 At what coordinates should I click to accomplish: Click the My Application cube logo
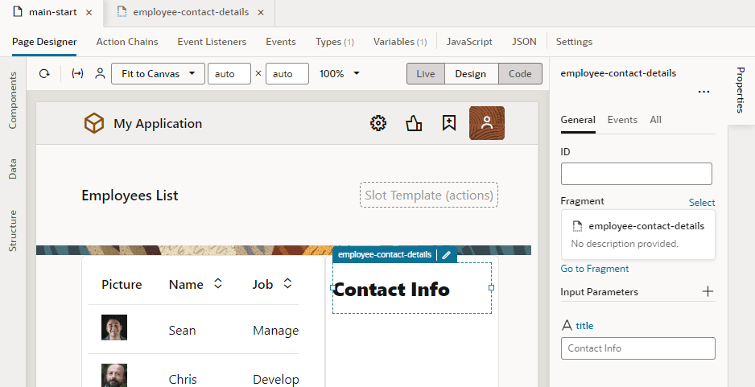94,123
